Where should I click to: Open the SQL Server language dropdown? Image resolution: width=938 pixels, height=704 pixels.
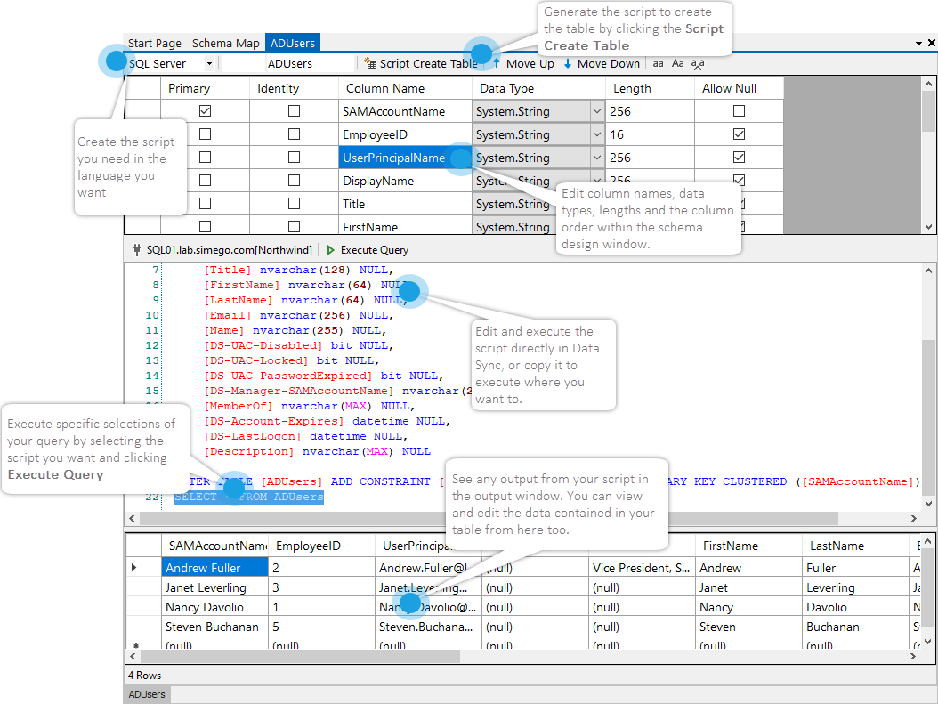tap(209, 63)
